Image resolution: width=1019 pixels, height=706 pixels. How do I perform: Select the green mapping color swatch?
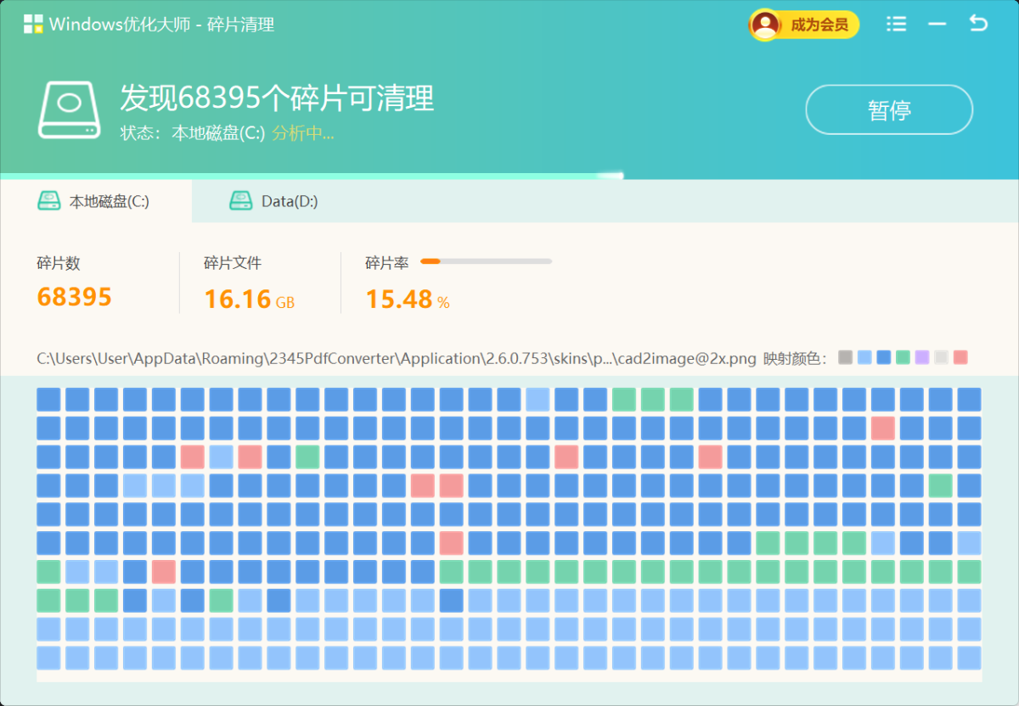(x=903, y=357)
